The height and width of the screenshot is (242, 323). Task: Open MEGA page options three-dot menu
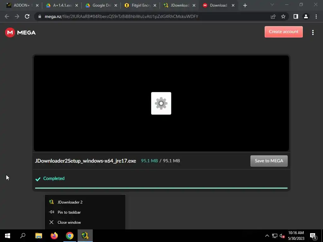[313, 32]
